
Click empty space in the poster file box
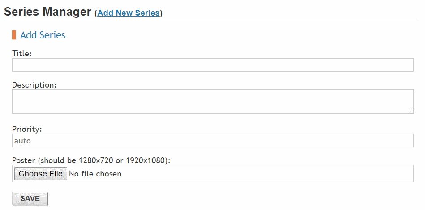(269, 174)
